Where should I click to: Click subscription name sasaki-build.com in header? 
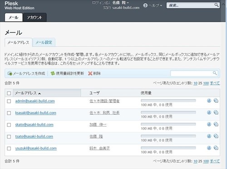coord(126,8)
